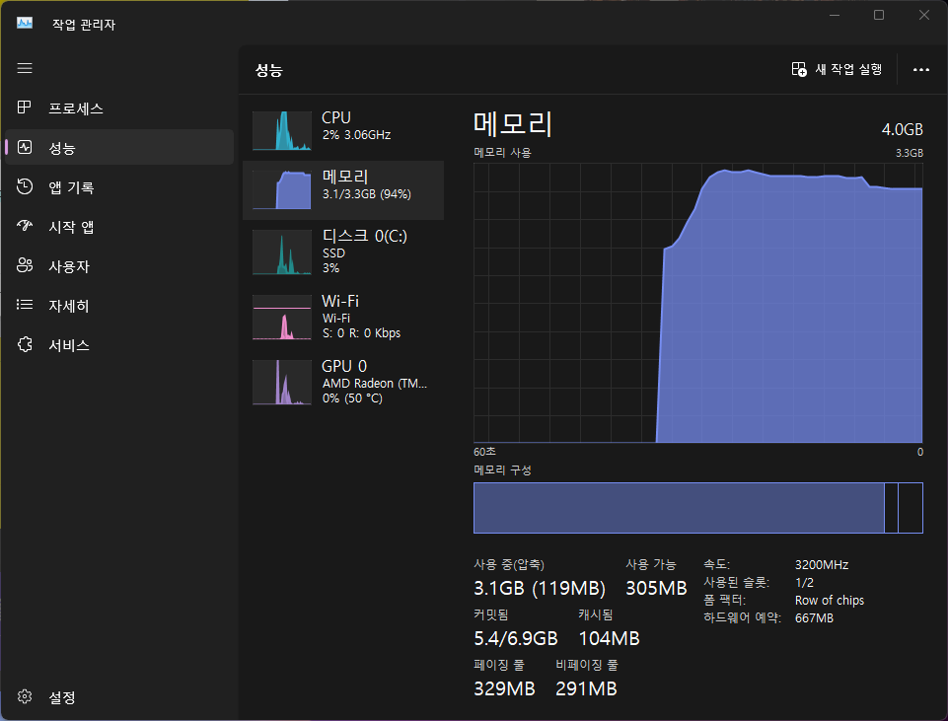Click the 성능 page header

coord(269,70)
